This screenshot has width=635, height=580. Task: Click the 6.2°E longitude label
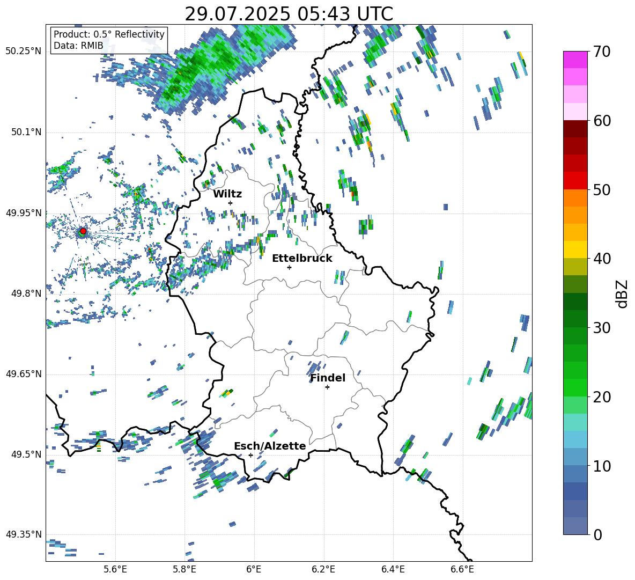[x=323, y=569]
